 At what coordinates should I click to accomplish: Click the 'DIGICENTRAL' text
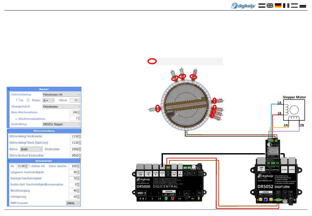pos(166,187)
